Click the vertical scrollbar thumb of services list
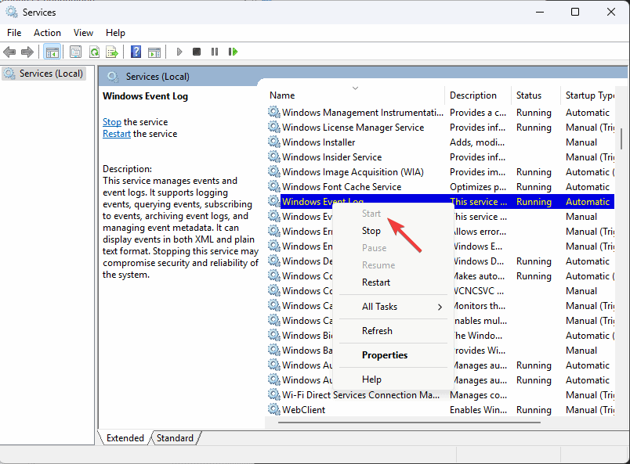 [621, 138]
